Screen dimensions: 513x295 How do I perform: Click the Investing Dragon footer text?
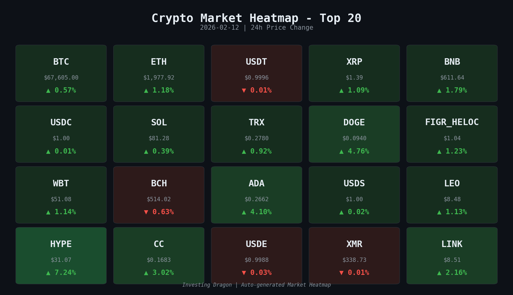[256, 285]
